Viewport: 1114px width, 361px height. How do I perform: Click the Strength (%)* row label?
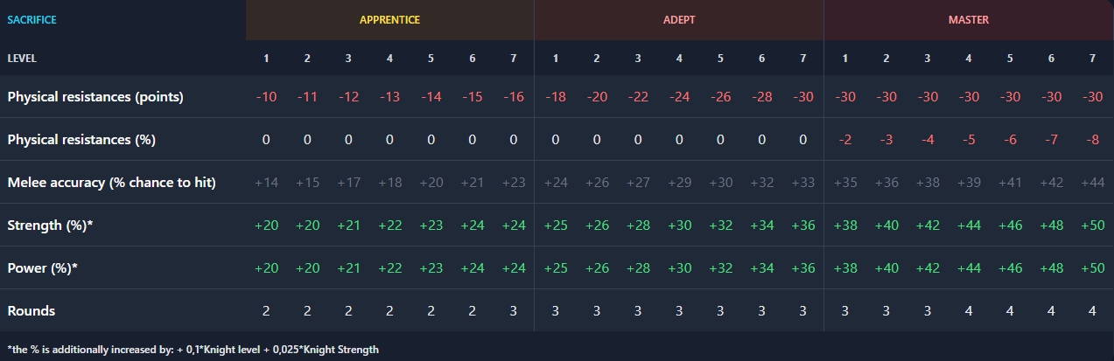tap(50, 225)
